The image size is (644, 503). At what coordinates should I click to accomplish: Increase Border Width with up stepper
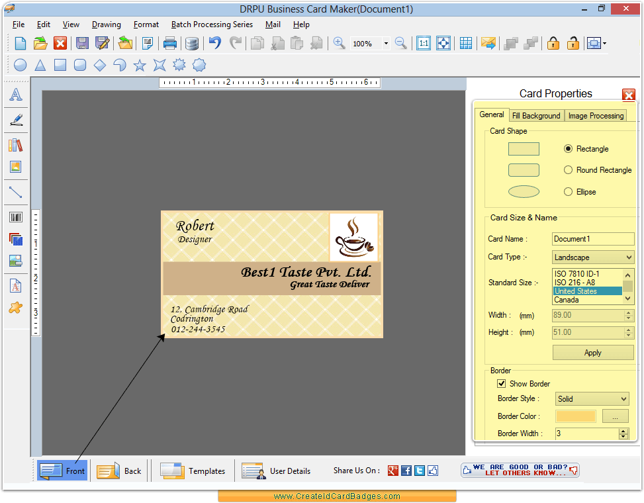coord(623,431)
